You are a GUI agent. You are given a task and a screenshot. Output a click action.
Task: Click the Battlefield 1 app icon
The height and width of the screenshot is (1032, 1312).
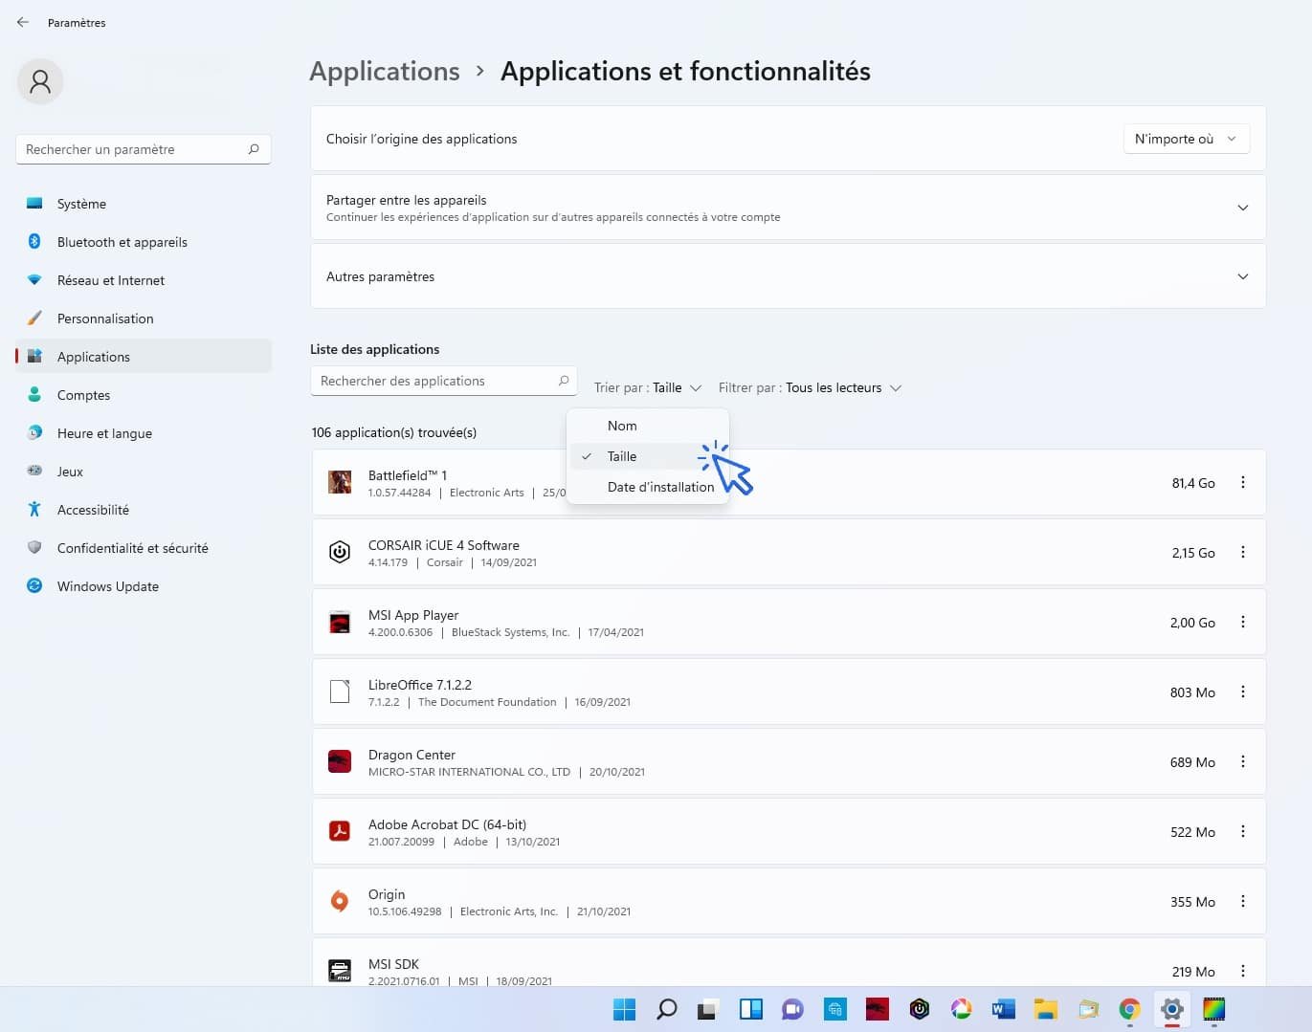(x=340, y=482)
